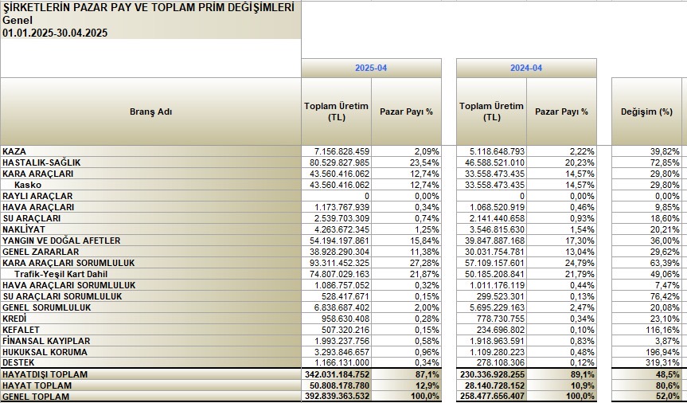
Task: Click Toplam Üretim (TL) header under 2025-04
Action: 336,112
